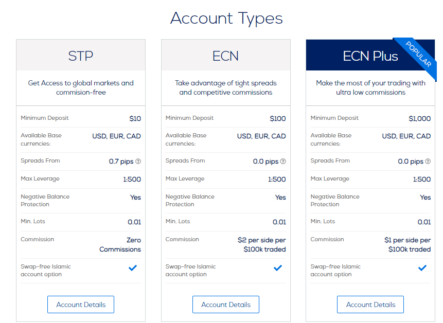Click ECN Plus $1,000 minimum deposit
443x323 pixels.
(419, 119)
